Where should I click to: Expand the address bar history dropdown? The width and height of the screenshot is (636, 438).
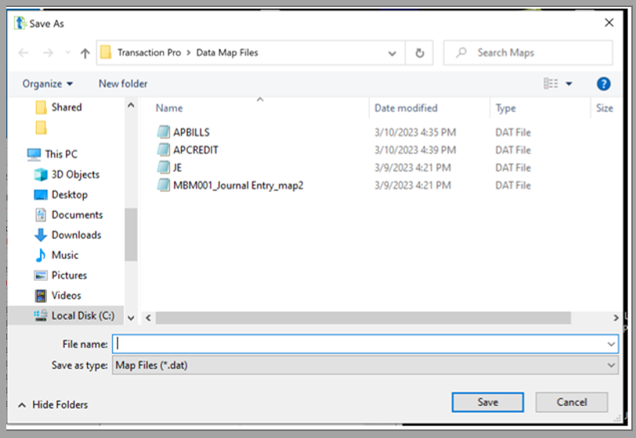[392, 53]
